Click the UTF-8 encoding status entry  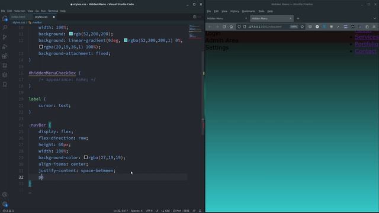click(149, 211)
